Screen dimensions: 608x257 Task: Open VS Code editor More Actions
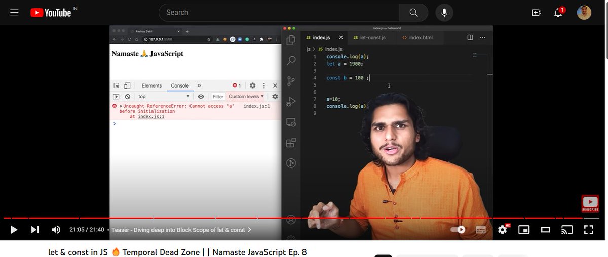tap(483, 38)
